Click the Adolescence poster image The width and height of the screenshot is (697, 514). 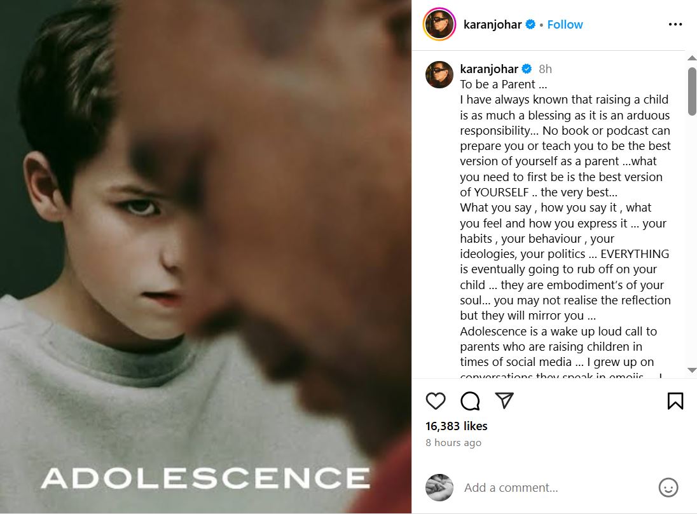[x=205, y=257]
